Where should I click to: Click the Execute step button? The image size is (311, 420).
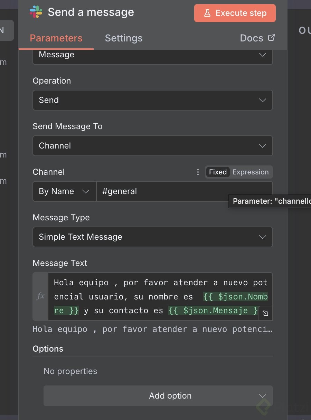[x=235, y=13]
